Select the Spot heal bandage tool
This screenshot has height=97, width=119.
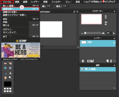[x=10, y=63]
